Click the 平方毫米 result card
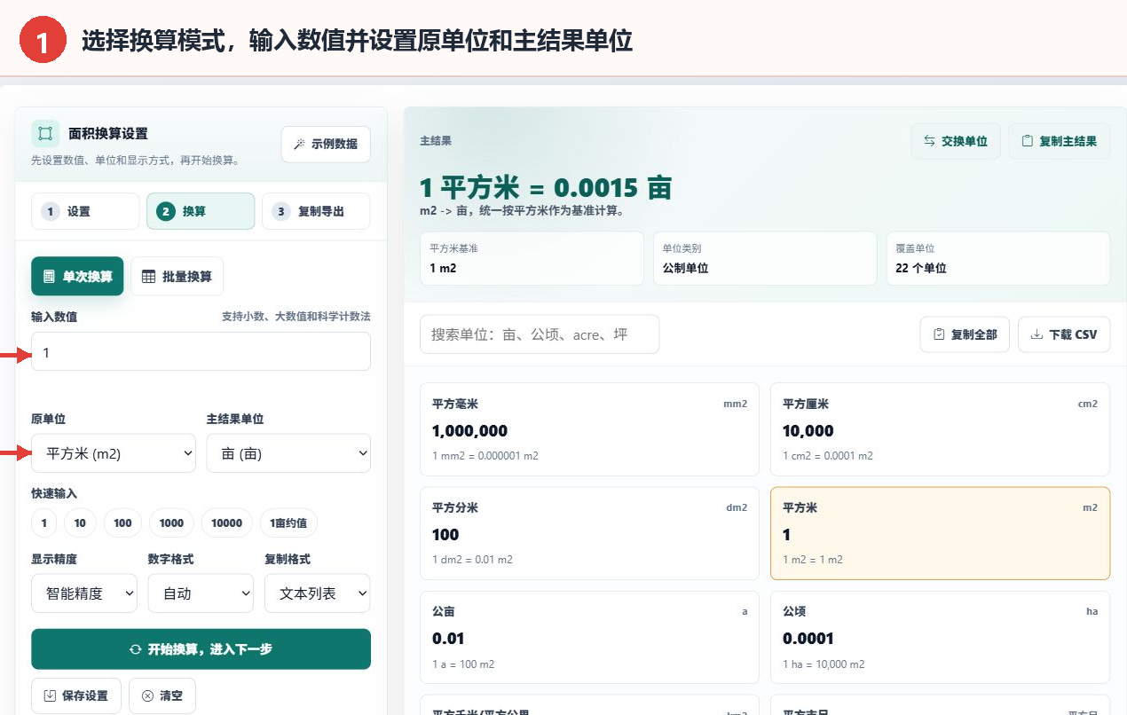 [589, 429]
